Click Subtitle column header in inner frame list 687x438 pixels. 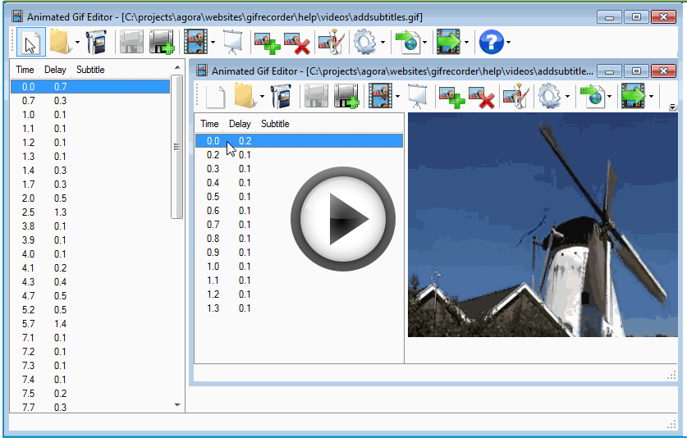tap(275, 124)
